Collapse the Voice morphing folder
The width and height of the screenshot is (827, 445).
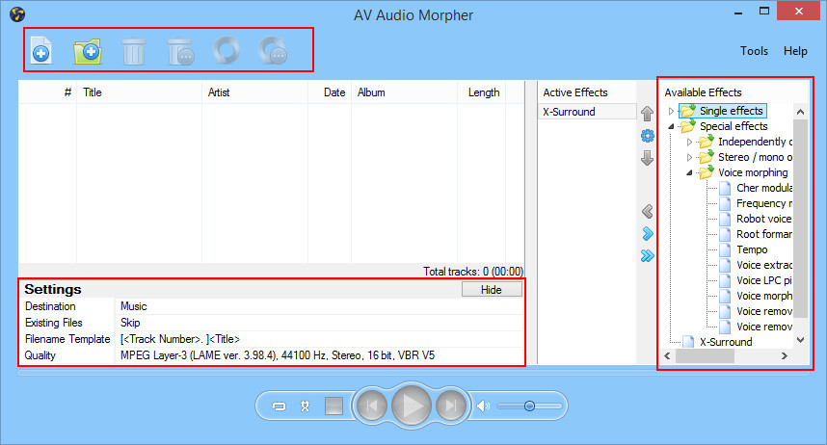click(689, 172)
